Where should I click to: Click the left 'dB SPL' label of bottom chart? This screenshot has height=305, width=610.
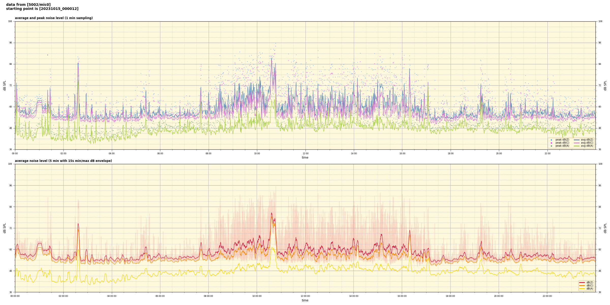tap(5, 228)
